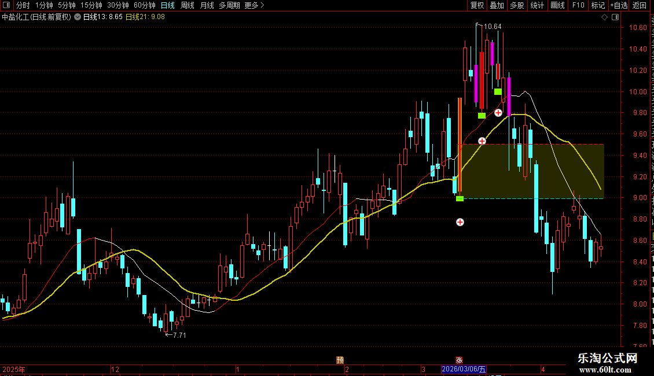Click the diamond icon above the price axis

point(604,17)
